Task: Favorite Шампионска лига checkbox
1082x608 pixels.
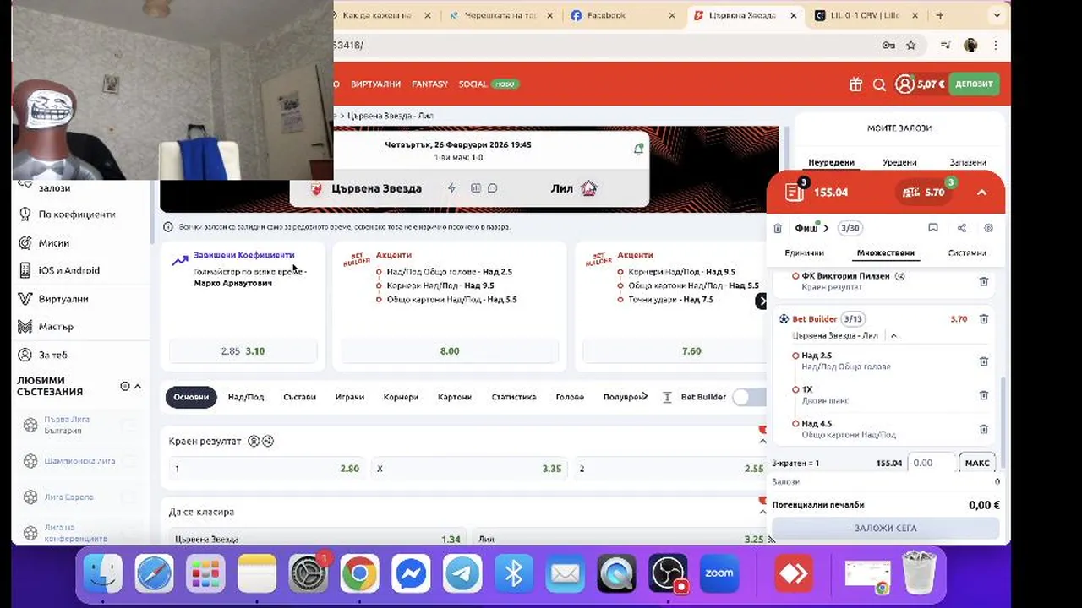Action: click(x=129, y=461)
